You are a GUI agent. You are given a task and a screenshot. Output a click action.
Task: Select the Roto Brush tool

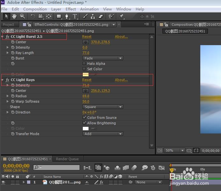coord(111,17)
